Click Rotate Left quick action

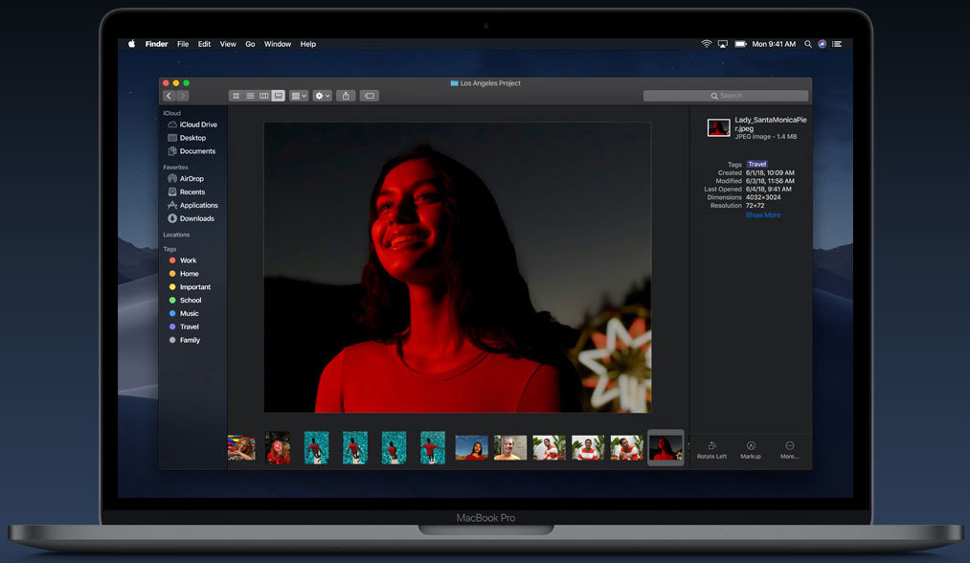click(712, 450)
